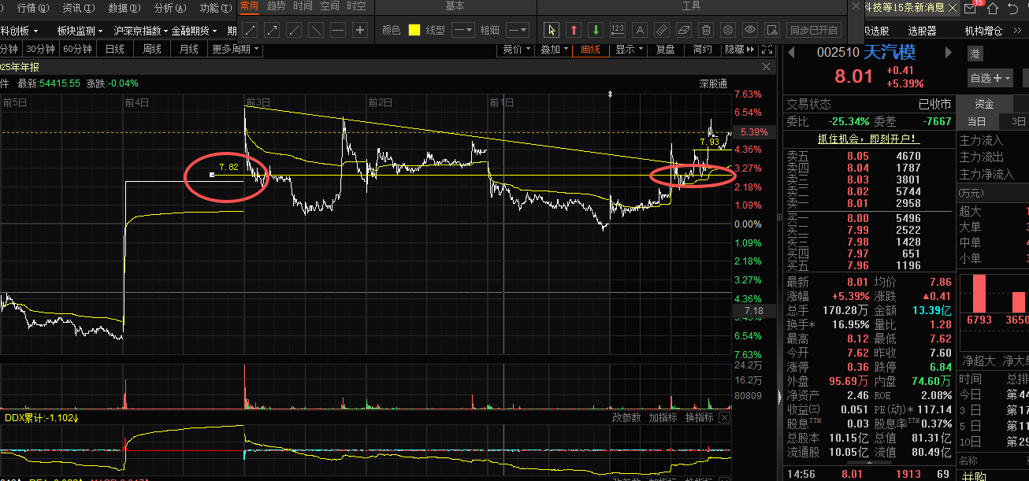Select the descending diagonal line tool
The height and width of the screenshot is (481, 1029).
tap(316, 31)
